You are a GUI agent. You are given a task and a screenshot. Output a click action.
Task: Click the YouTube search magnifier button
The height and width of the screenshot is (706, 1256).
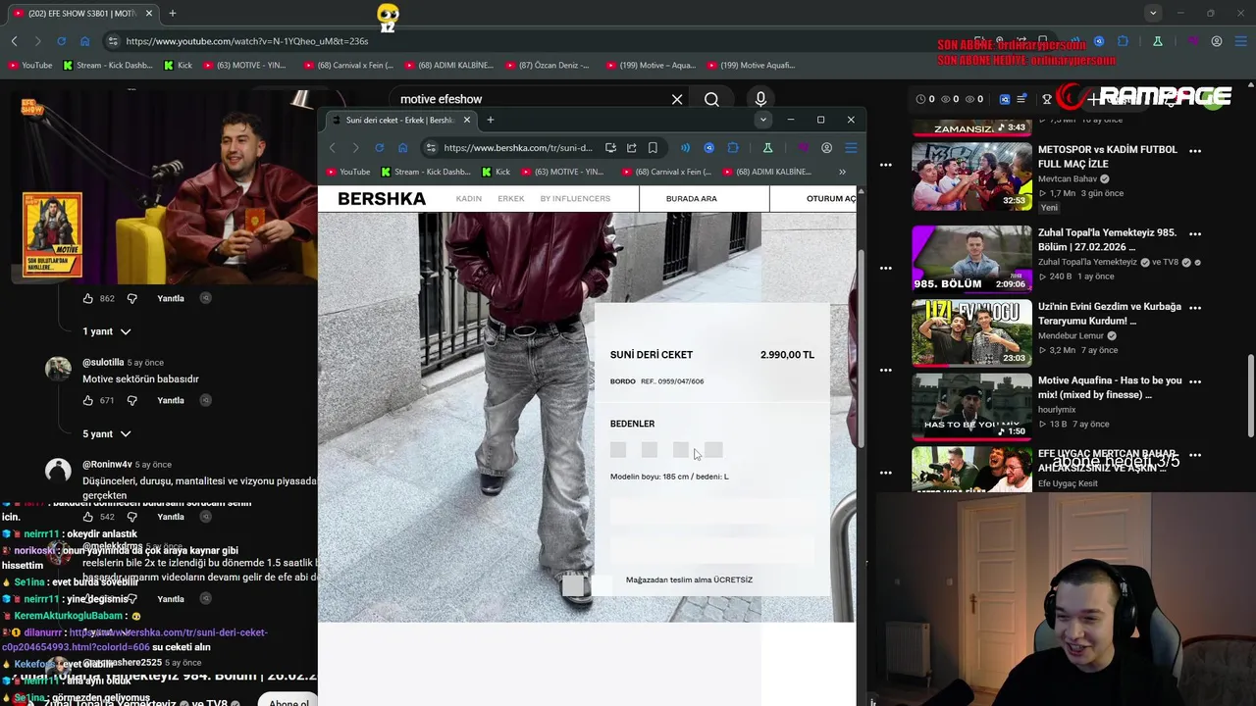click(711, 99)
